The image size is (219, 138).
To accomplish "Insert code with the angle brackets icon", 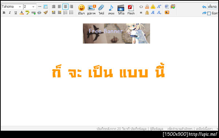I will pyautogui.click(x=141, y=7).
